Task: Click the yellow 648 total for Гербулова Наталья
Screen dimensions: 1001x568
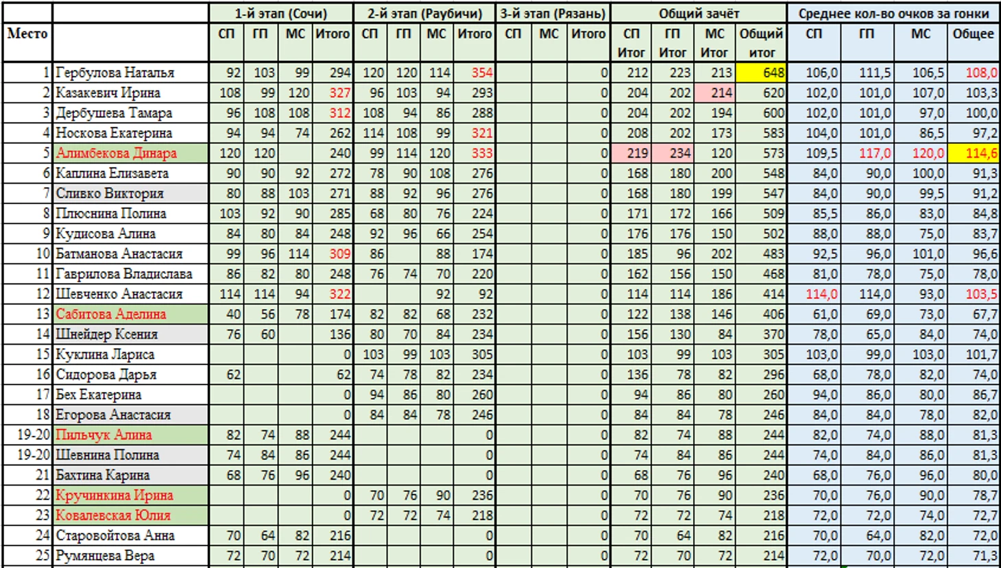Action: tap(761, 73)
